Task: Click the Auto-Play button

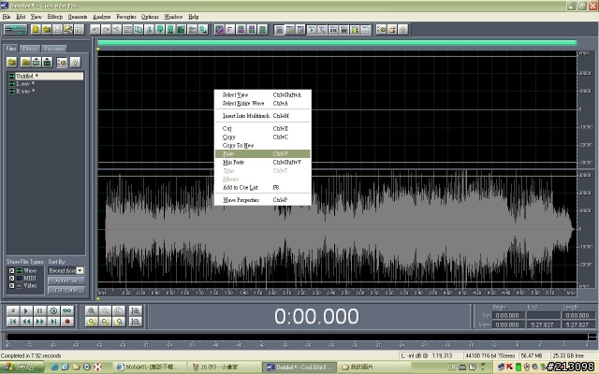Action: tap(66, 280)
